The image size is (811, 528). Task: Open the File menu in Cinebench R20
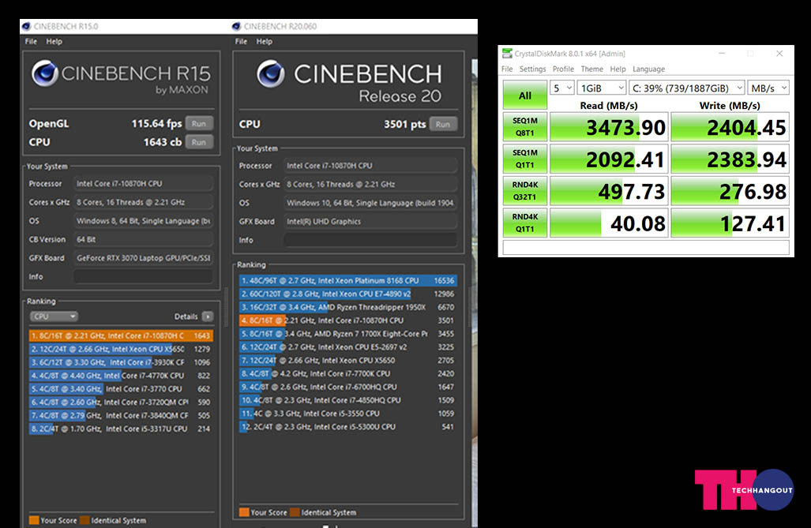coord(241,41)
